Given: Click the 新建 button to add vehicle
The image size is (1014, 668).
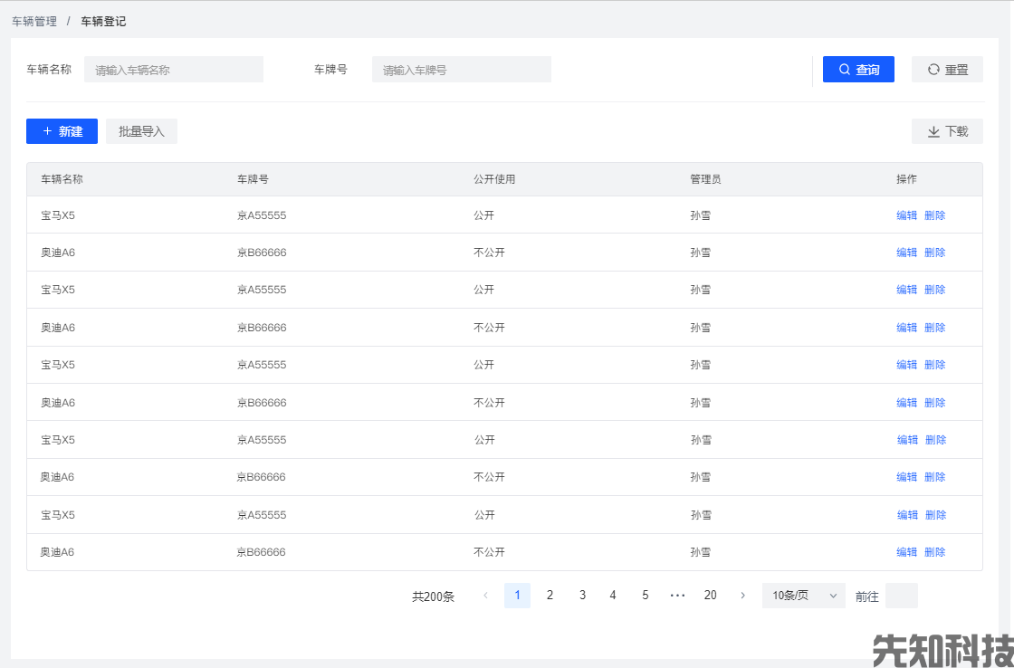Looking at the screenshot, I should tap(62, 131).
